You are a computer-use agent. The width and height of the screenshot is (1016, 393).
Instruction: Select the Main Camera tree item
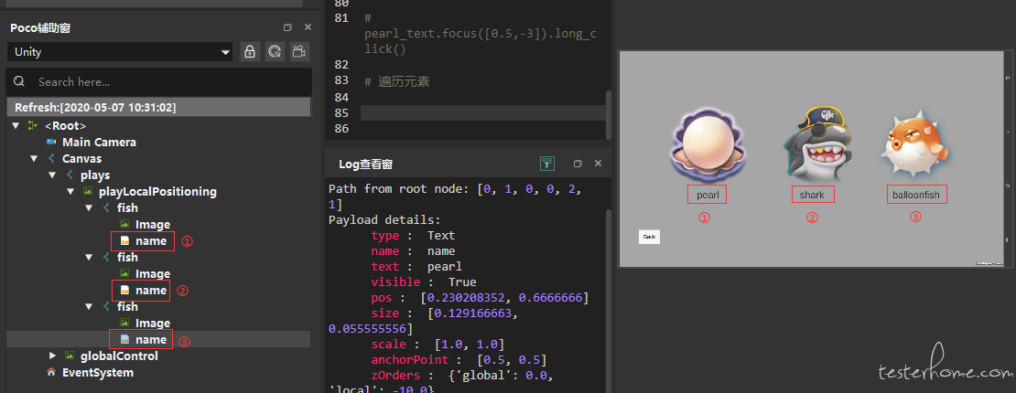pyautogui.click(x=99, y=142)
